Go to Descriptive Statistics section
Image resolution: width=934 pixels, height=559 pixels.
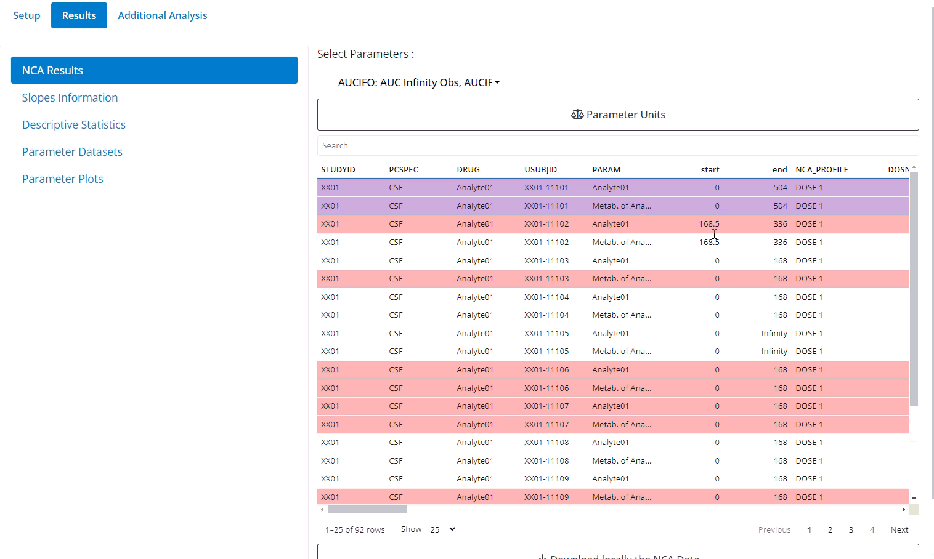74,125
